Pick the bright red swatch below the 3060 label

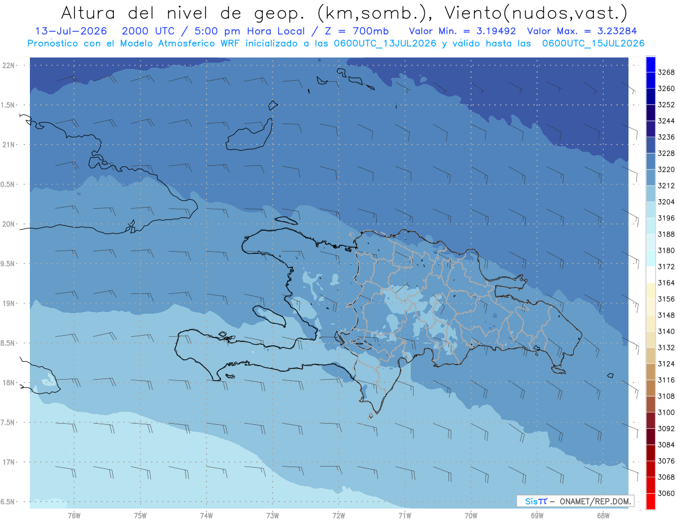(650, 501)
